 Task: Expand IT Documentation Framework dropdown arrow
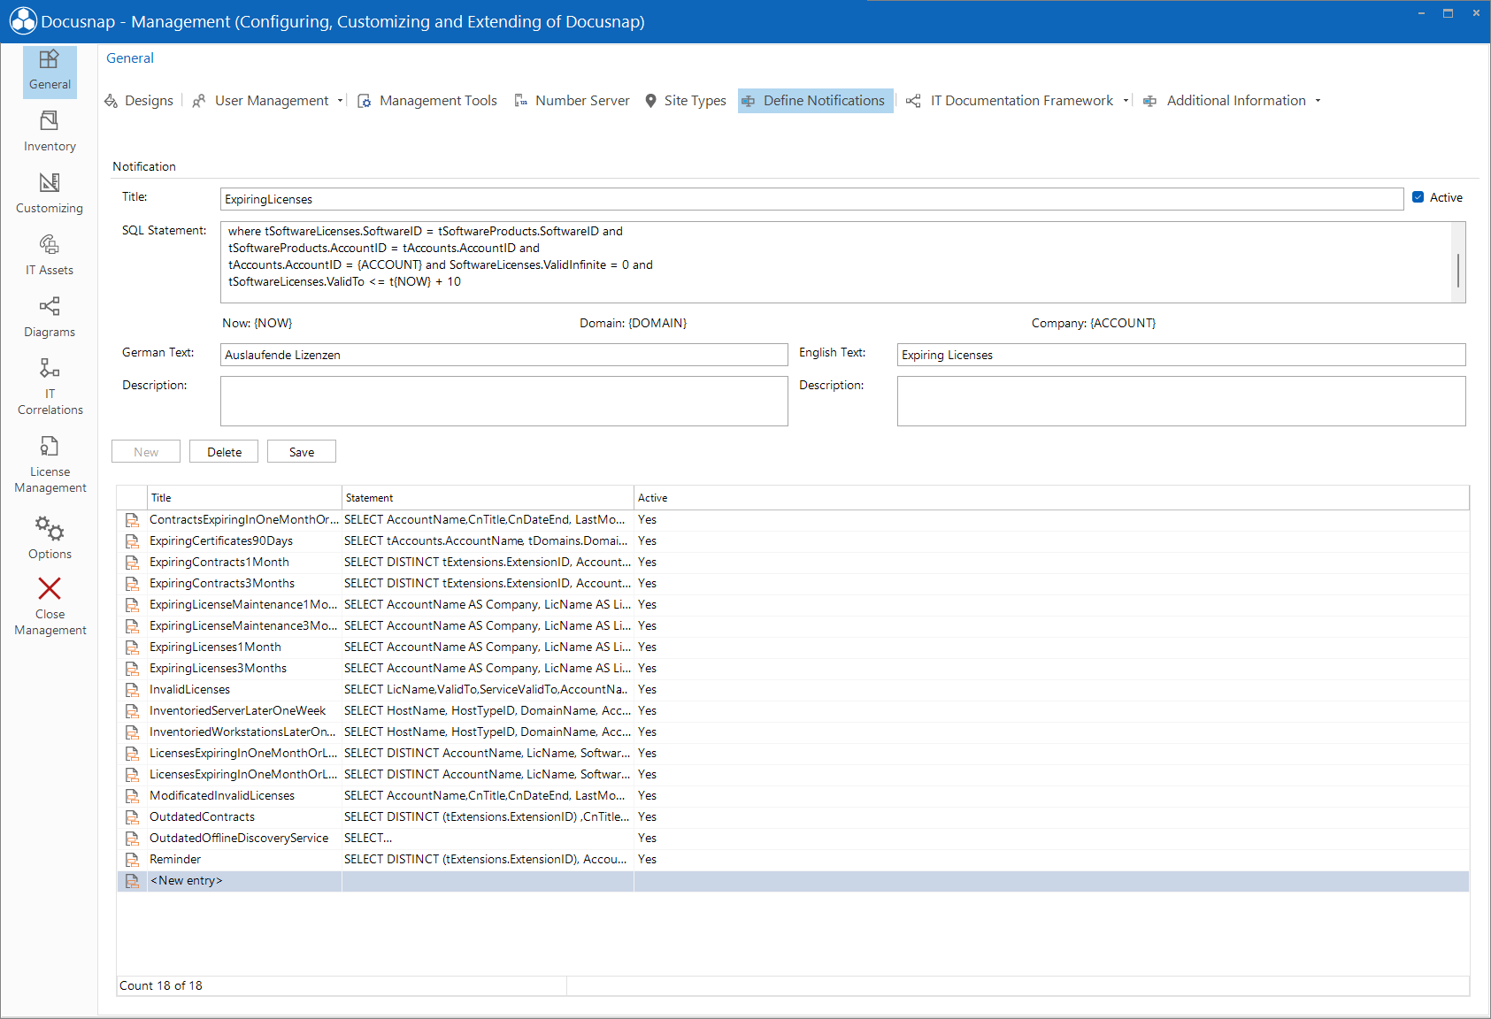coord(1126,101)
